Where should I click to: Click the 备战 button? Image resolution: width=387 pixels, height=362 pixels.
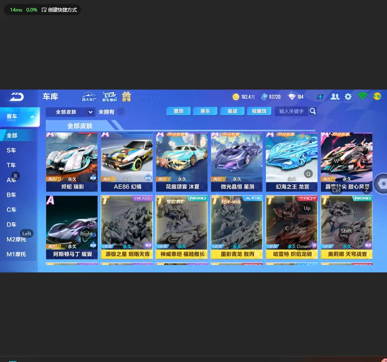(x=232, y=111)
